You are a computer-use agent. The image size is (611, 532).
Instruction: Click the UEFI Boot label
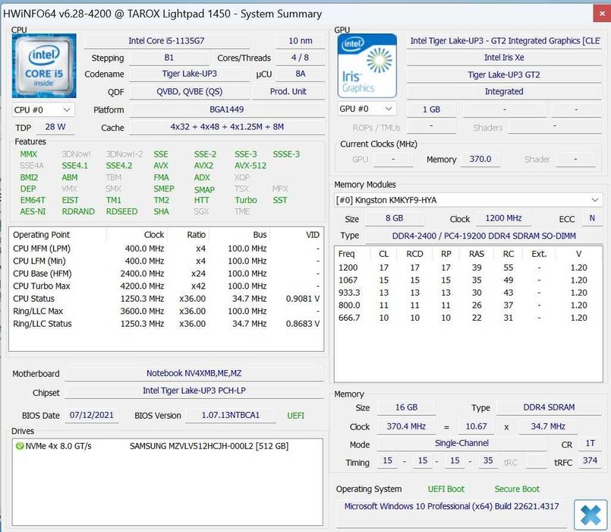click(446, 489)
